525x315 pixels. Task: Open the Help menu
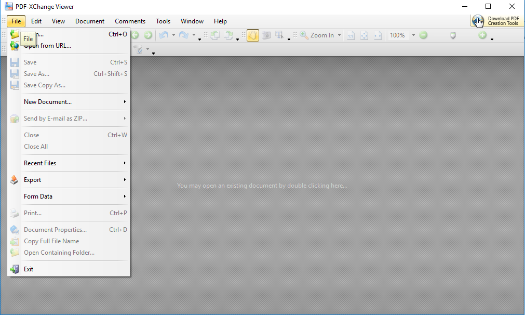(220, 21)
